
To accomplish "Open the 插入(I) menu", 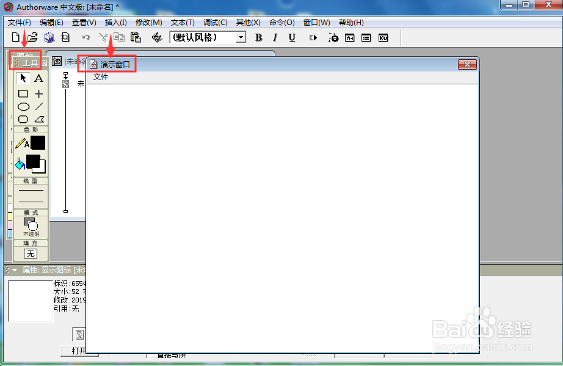I will (115, 22).
